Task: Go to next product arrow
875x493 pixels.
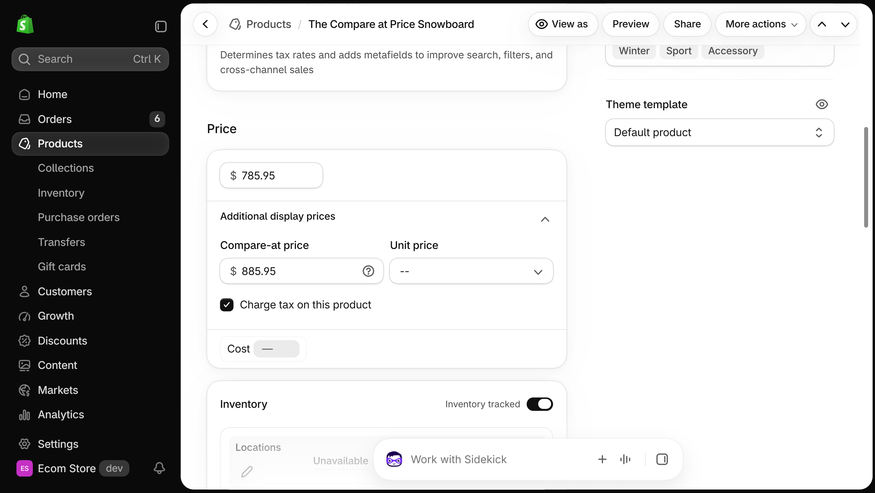Action: 845,24
